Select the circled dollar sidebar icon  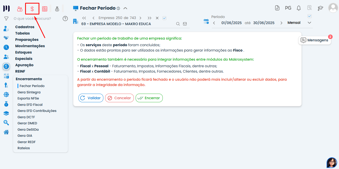coord(6,66)
